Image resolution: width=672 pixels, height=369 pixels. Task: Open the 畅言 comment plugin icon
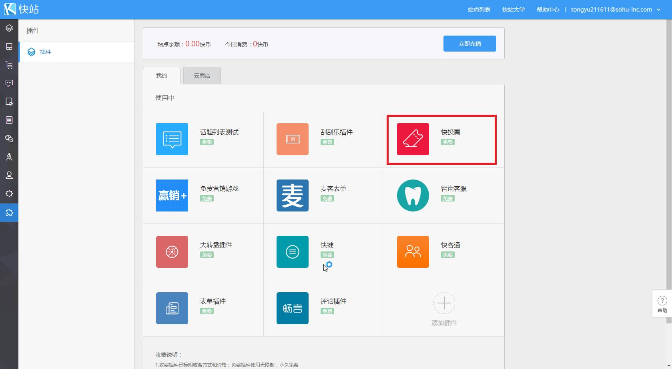[293, 308]
